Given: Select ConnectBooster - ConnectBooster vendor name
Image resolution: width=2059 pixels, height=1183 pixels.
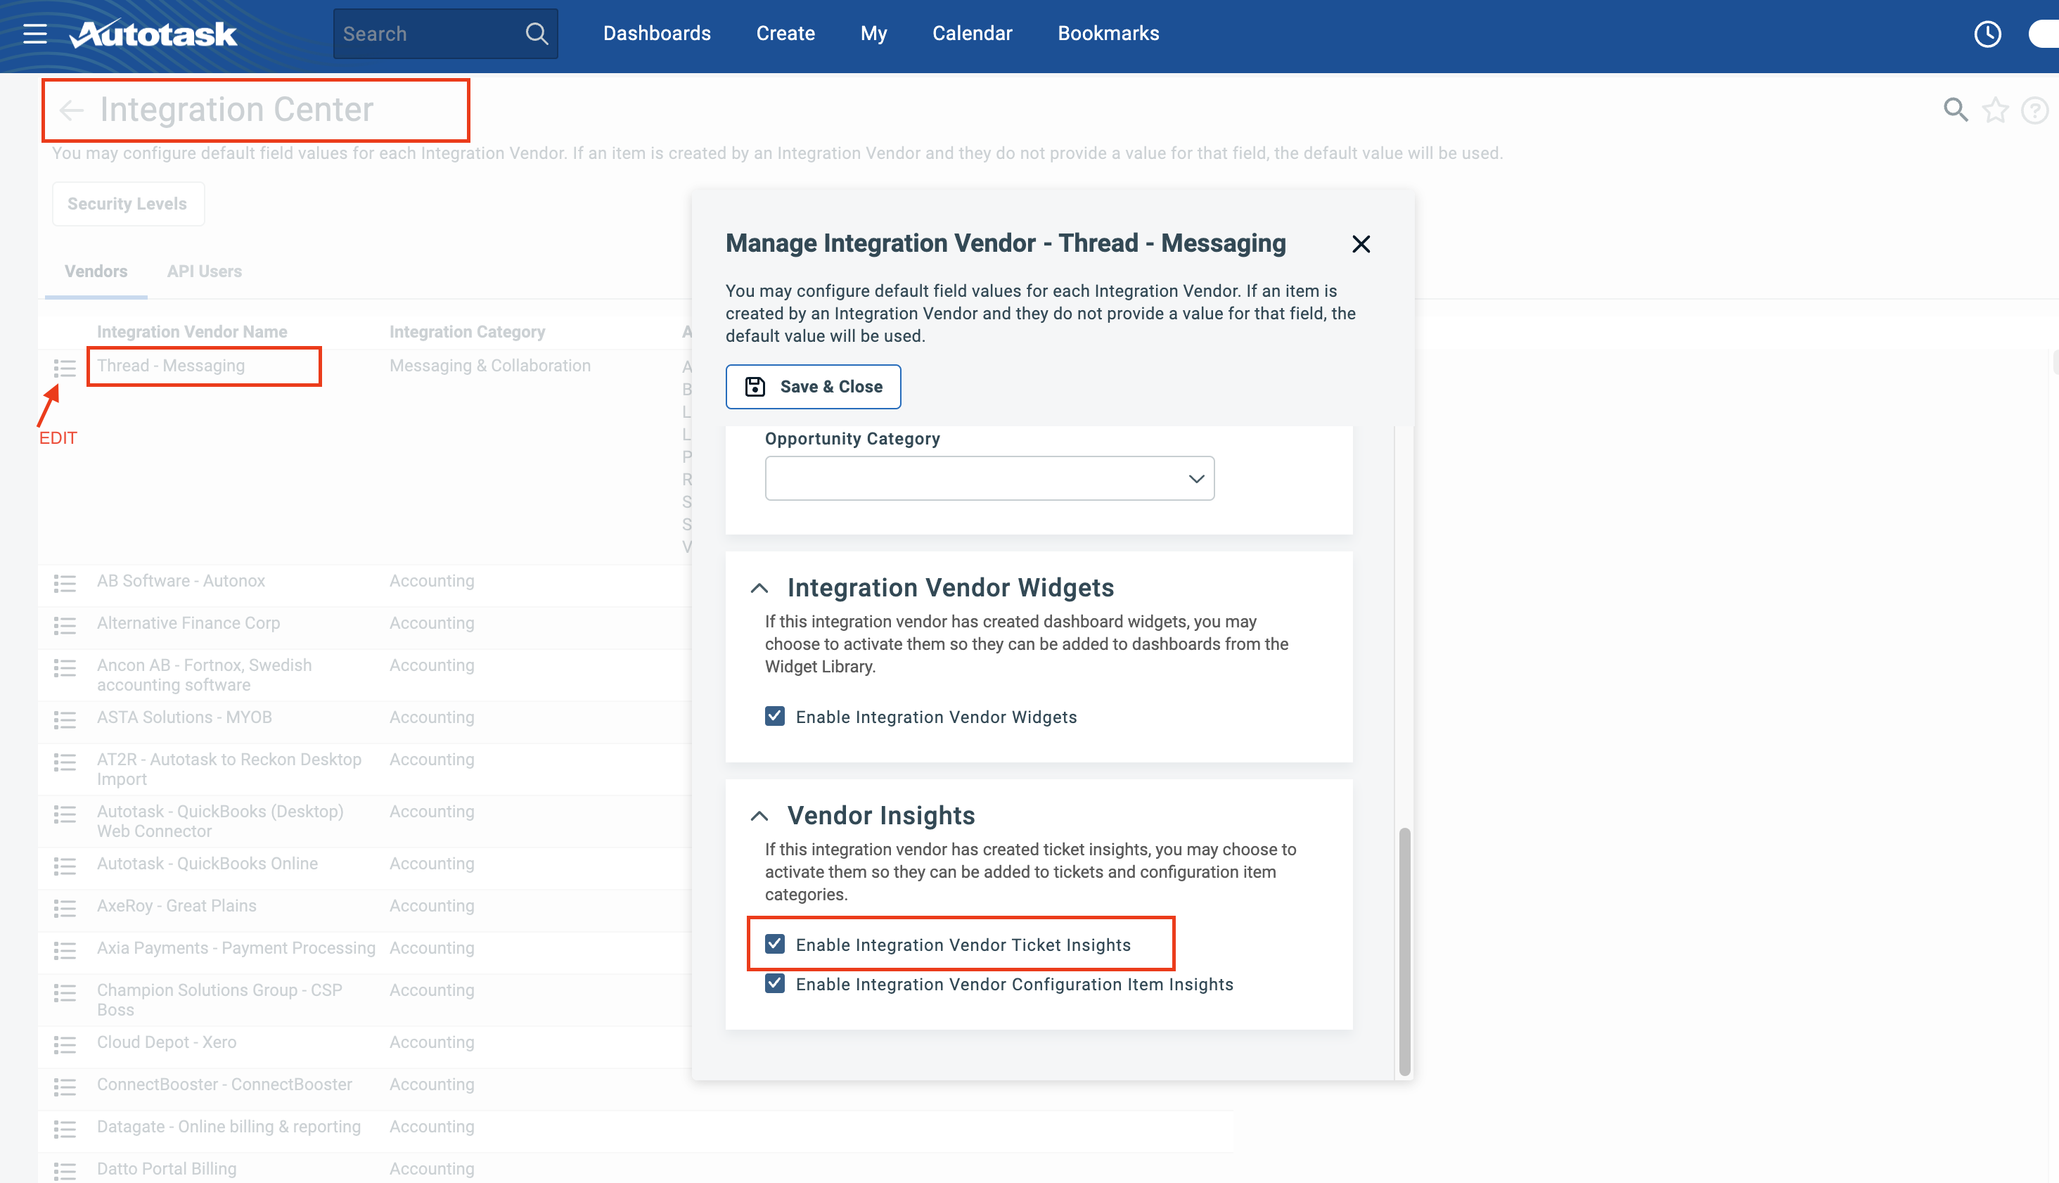Looking at the screenshot, I should coord(224,1085).
